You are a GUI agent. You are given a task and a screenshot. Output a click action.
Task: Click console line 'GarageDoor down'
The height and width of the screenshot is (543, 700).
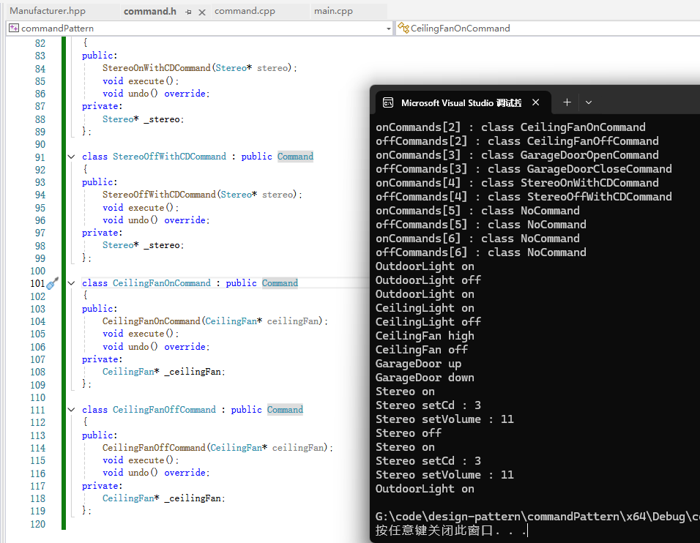click(425, 378)
